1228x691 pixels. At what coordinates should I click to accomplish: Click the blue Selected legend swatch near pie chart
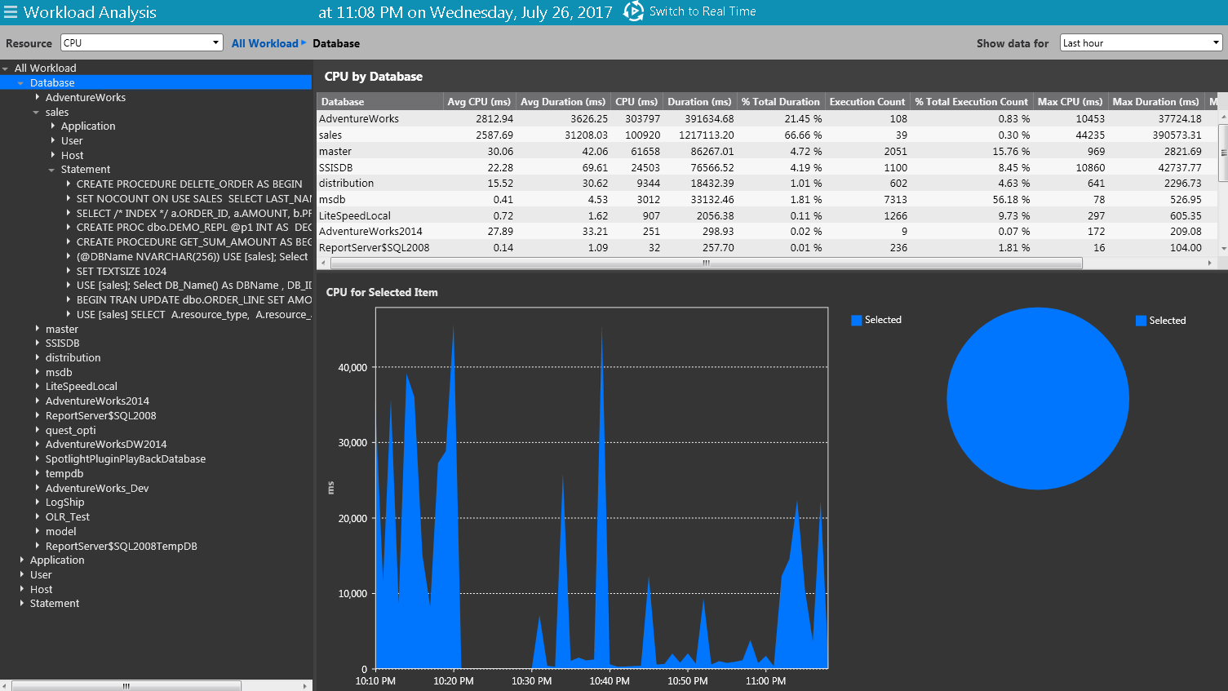point(1141,321)
